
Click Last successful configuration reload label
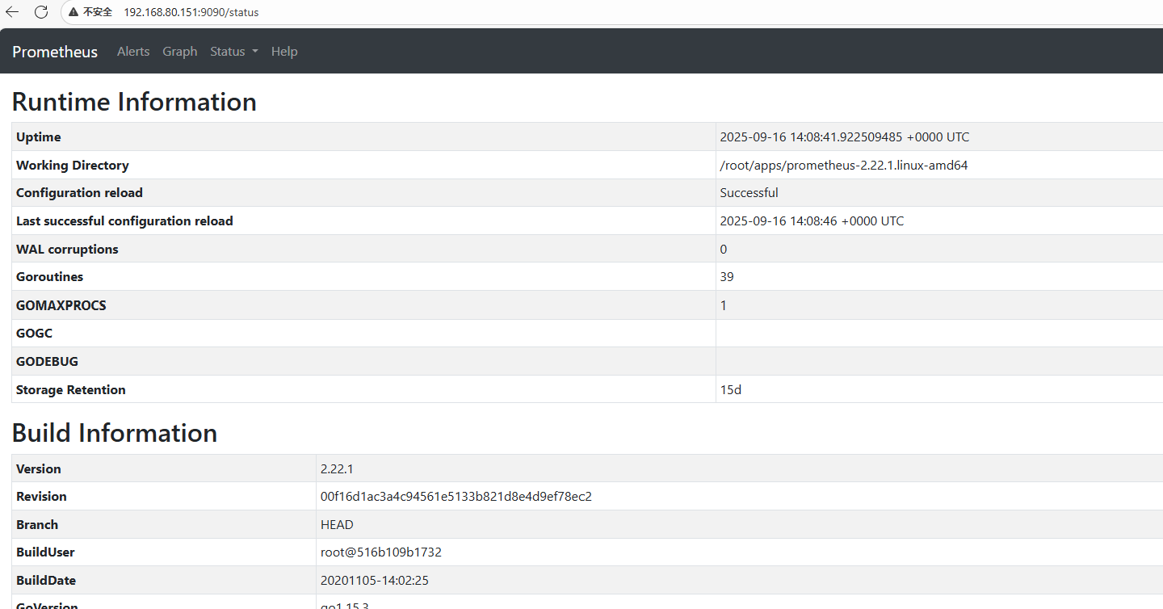124,221
